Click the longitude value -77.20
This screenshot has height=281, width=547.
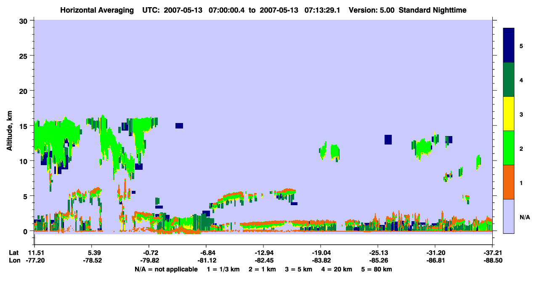coord(35,260)
